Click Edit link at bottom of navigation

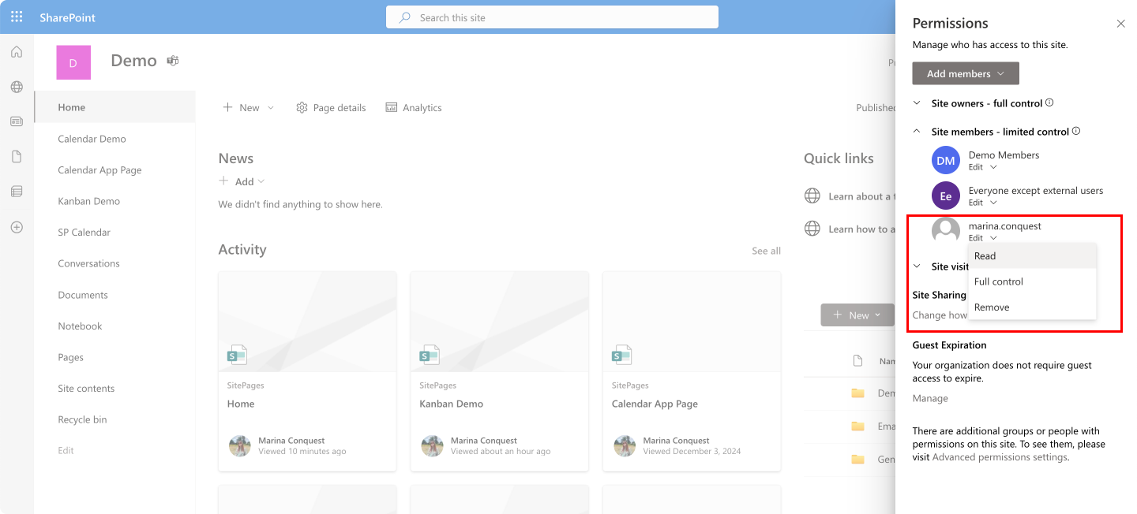point(66,450)
